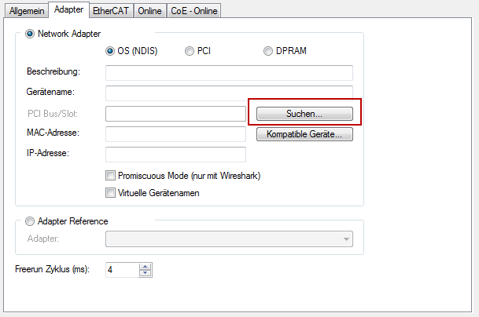Increase Freerun Zyklus with up arrow
Image resolution: width=479 pixels, height=317 pixels.
click(x=145, y=266)
